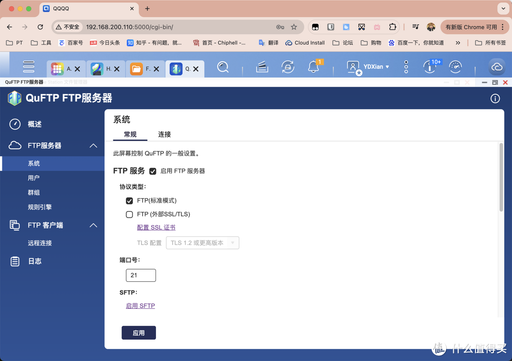512x361 pixels.
Task: Click the three-dot more options icon
Action: pyautogui.click(x=406, y=67)
